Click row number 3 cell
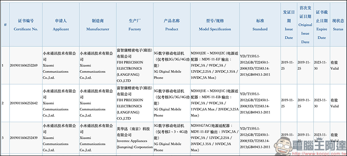 tap(5, 138)
